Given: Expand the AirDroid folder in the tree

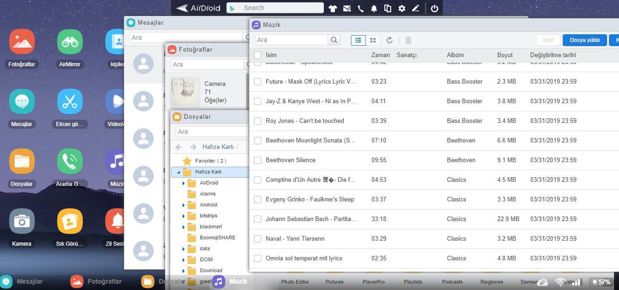Looking at the screenshot, I should pos(183,183).
